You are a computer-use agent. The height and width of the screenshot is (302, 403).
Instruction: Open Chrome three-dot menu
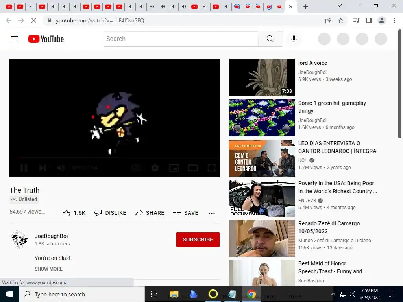(x=394, y=20)
